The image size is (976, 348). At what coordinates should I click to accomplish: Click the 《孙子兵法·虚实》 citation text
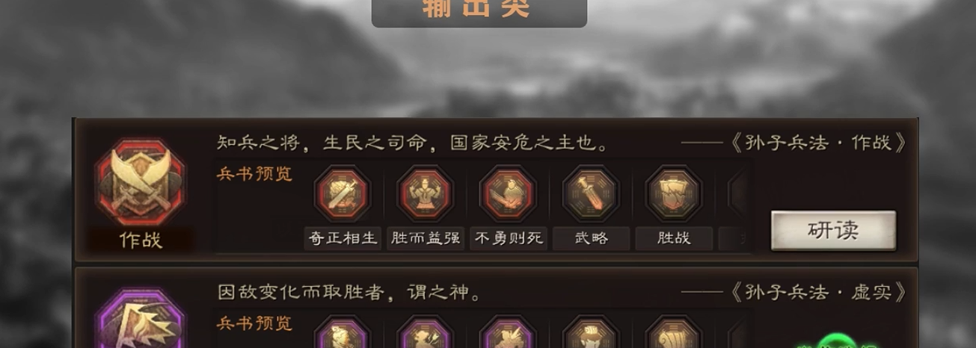pyautogui.click(x=819, y=292)
